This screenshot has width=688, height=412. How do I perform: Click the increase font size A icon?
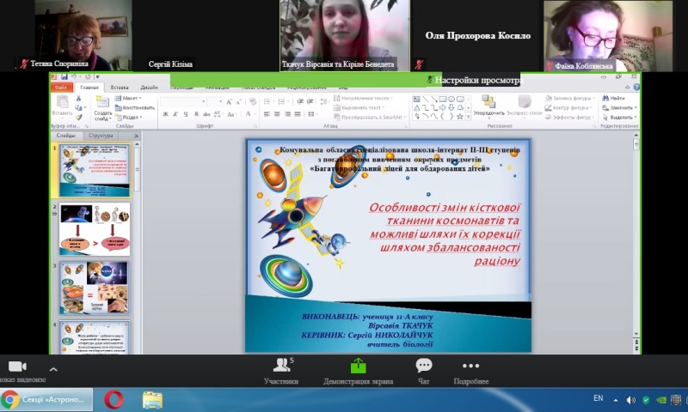click(x=229, y=101)
